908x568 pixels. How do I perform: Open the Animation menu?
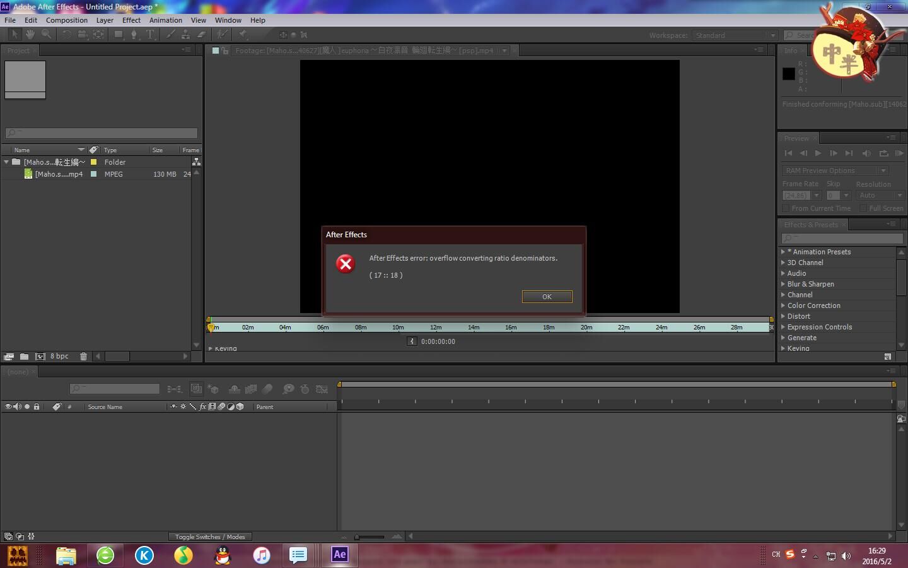pos(166,20)
